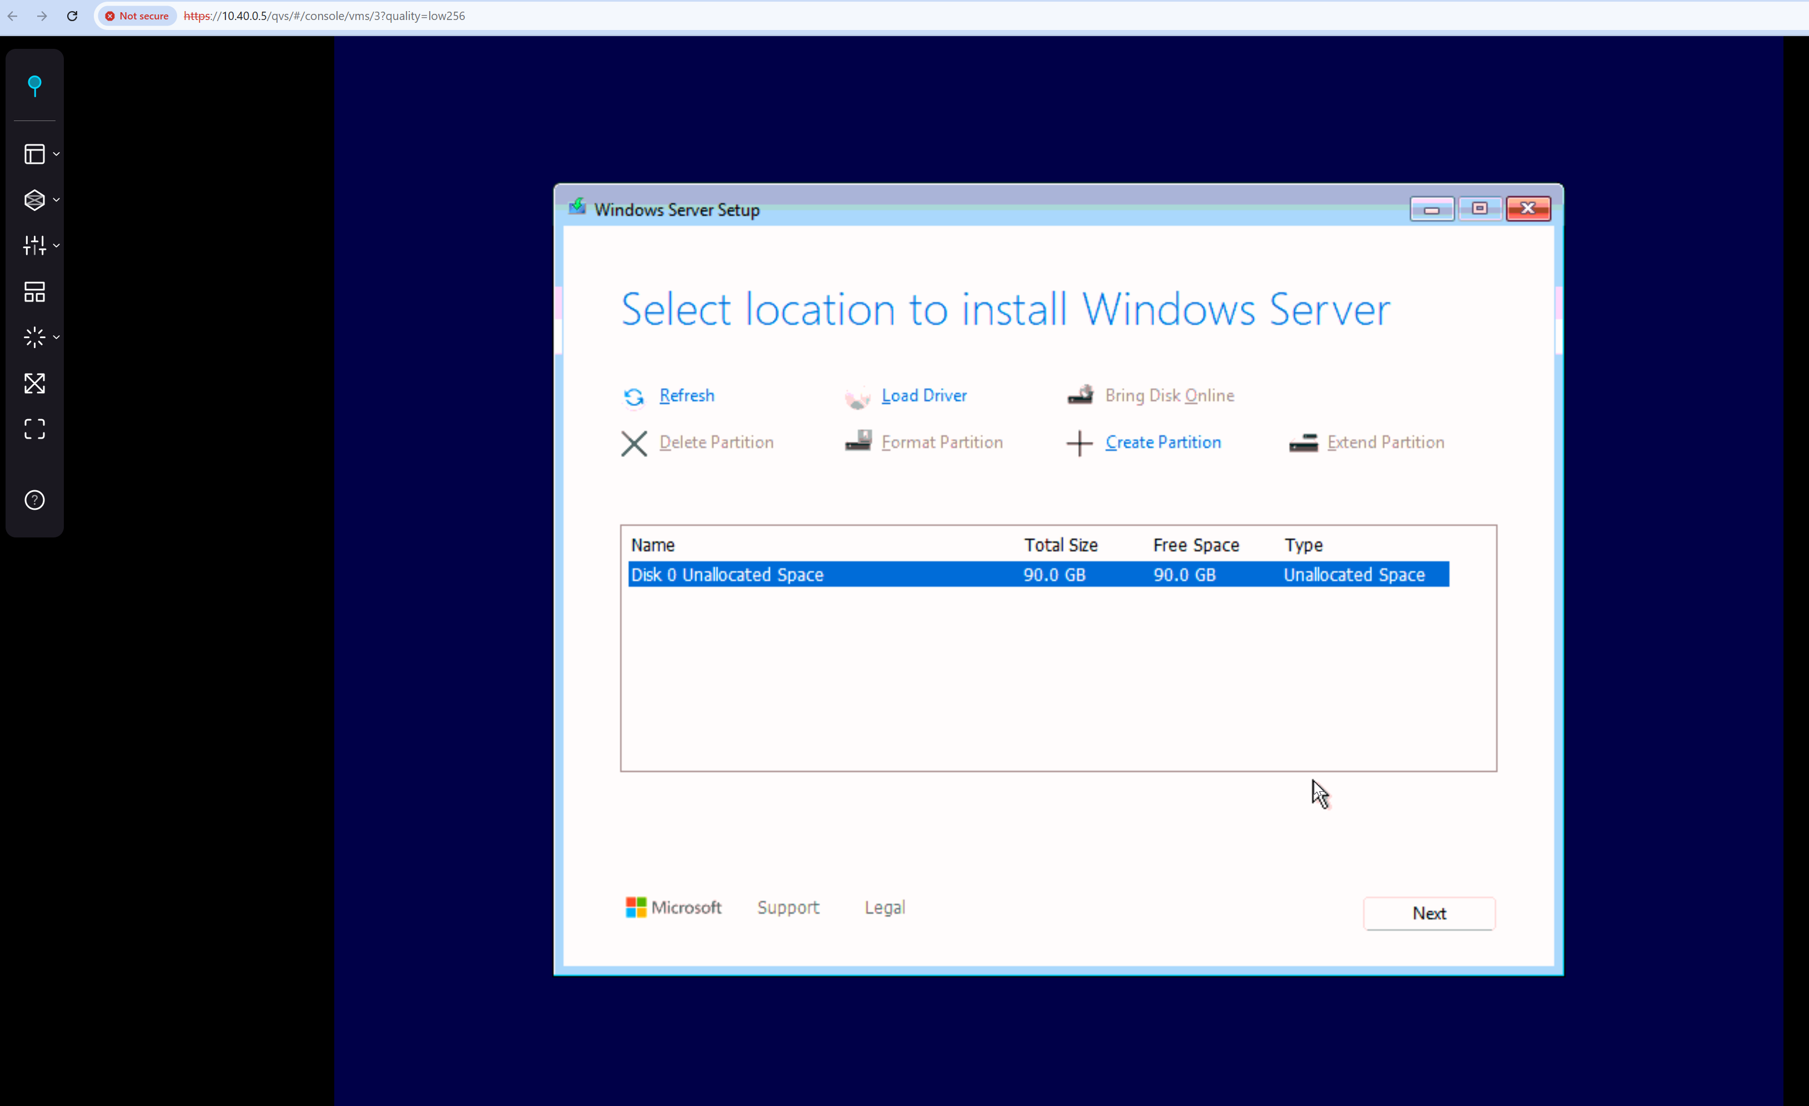The image size is (1809, 1106).
Task: Close the Windows Server Setup window
Action: (x=1528, y=209)
